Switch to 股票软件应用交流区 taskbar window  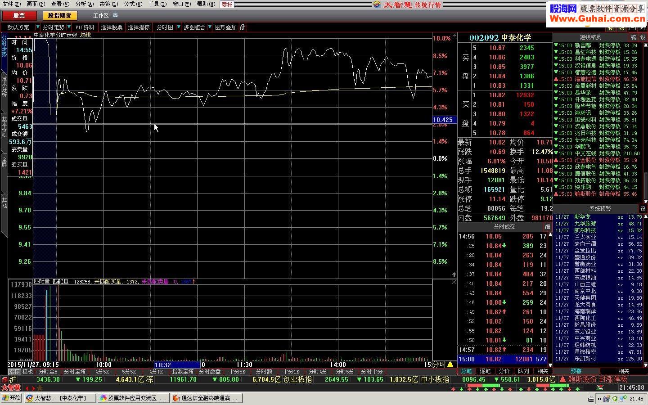134,398
